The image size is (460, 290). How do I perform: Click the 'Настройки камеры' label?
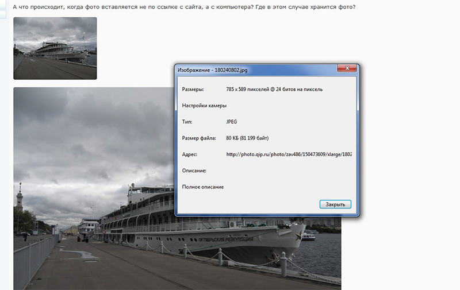(204, 106)
